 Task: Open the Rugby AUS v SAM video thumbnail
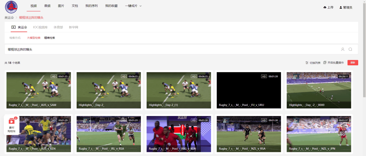[39, 90]
